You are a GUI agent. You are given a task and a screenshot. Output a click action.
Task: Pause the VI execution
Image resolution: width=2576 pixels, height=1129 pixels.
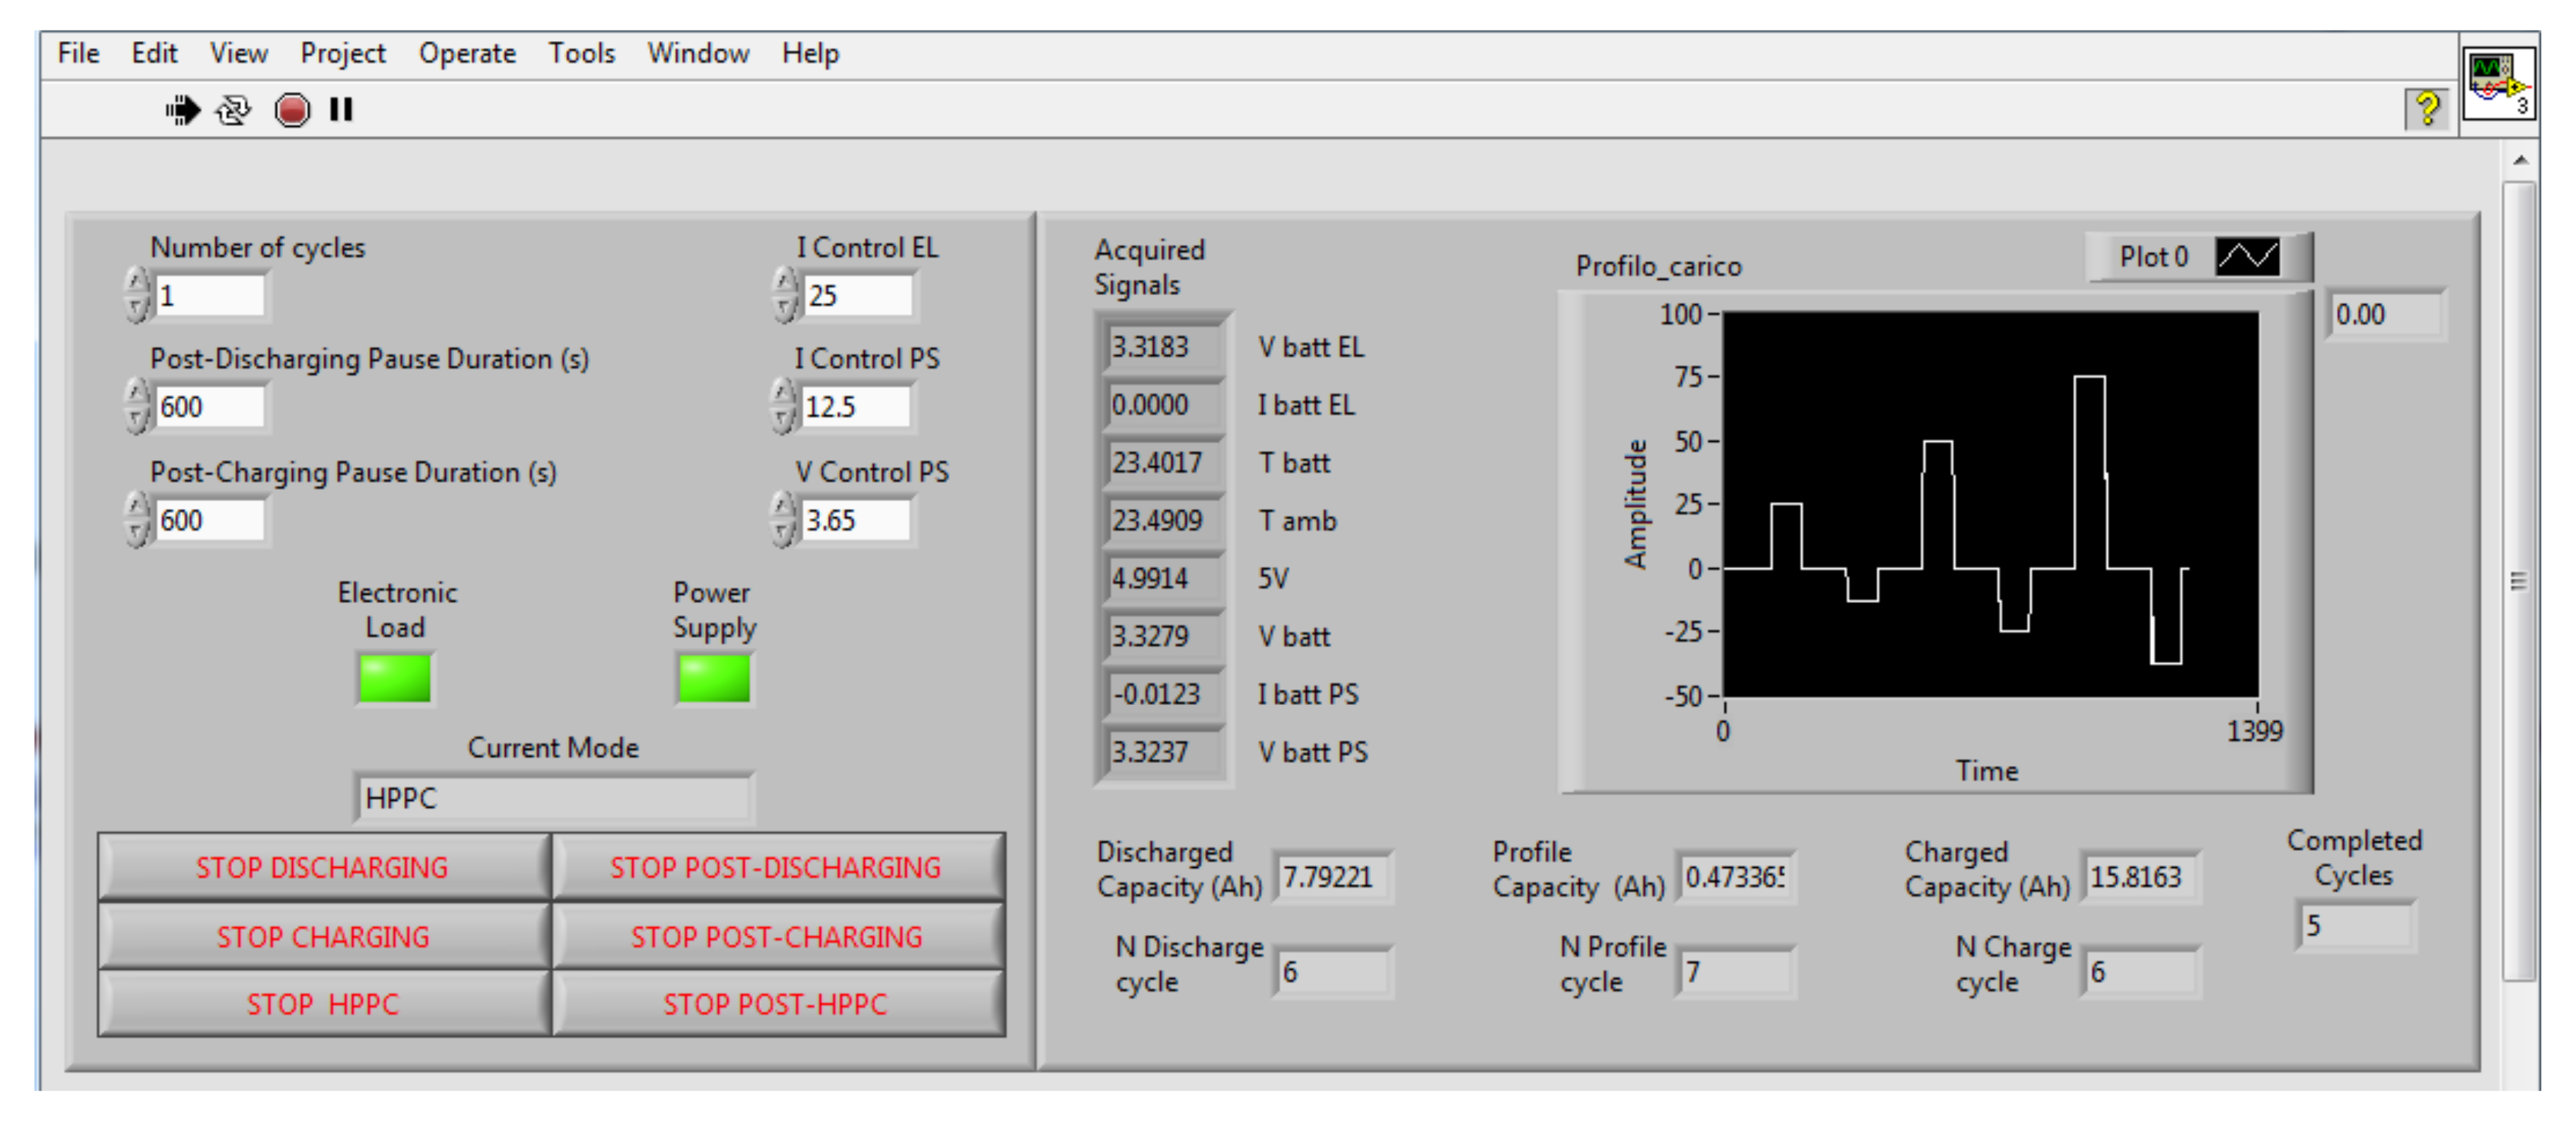click(341, 109)
